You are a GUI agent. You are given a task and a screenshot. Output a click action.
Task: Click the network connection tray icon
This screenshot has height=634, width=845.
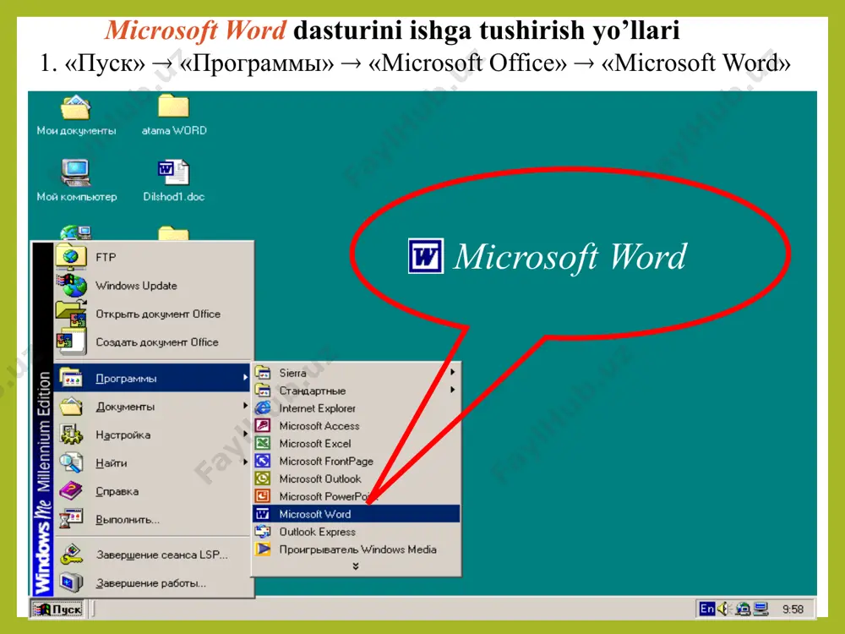point(743,609)
